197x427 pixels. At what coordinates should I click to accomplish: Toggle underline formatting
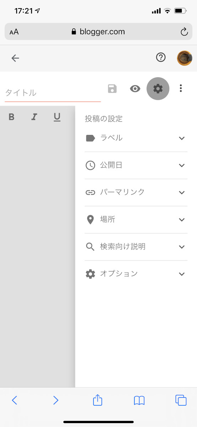click(x=57, y=117)
